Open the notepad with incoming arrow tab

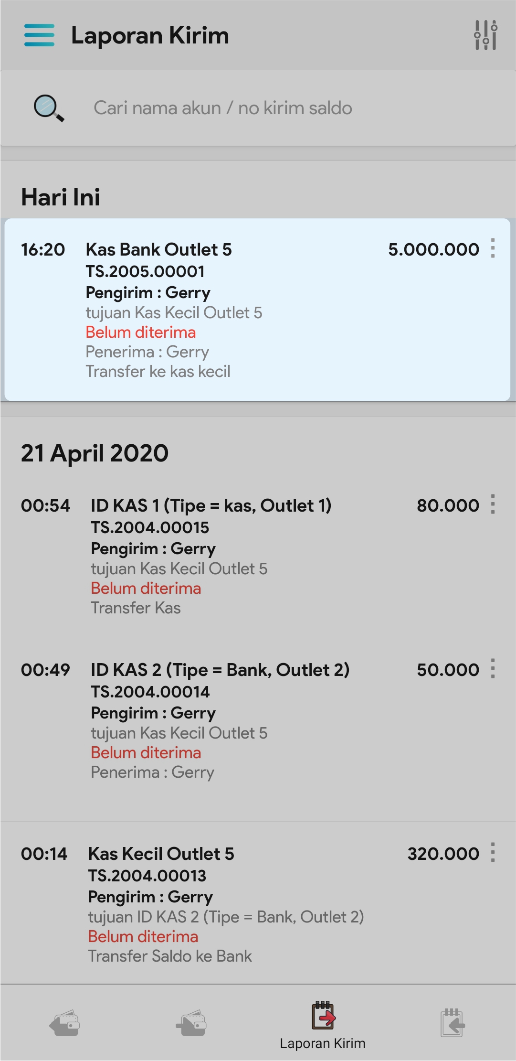tap(452, 1024)
